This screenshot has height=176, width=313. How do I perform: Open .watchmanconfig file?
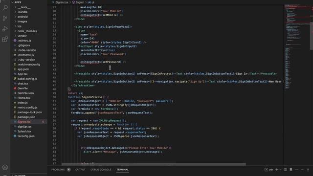tap(29, 65)
